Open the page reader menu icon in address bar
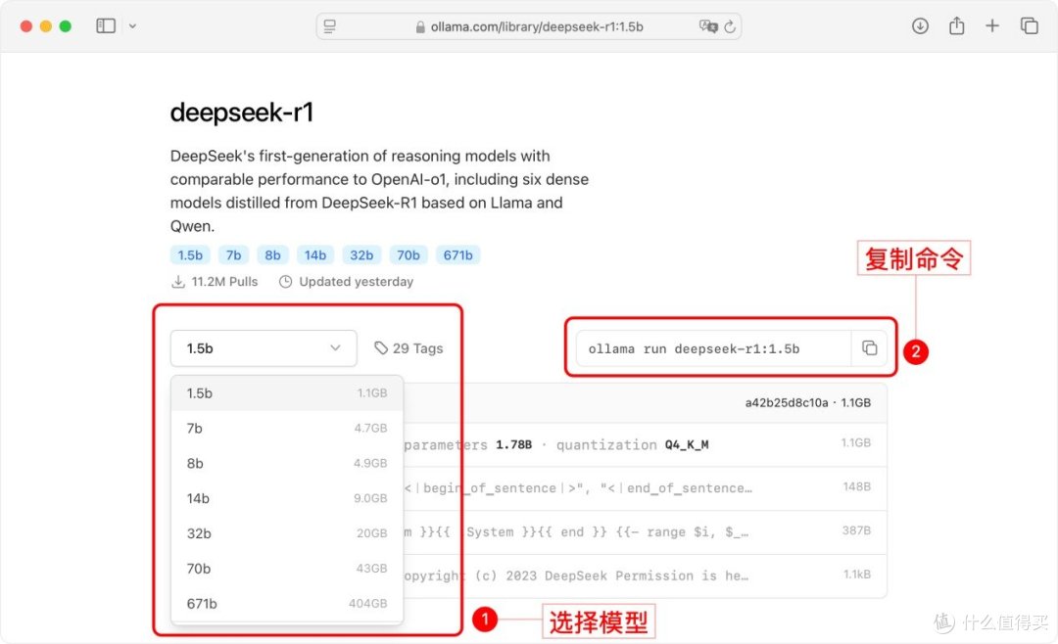 tap(330, 26)
